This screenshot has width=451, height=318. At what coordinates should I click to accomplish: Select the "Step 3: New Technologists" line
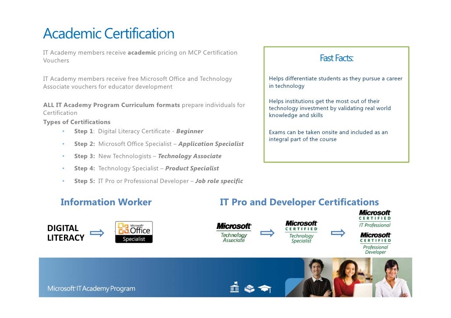coord(148,156)
